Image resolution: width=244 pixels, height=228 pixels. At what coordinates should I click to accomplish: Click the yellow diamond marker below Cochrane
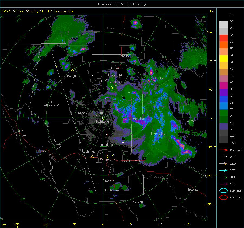[x=93, y=156]
